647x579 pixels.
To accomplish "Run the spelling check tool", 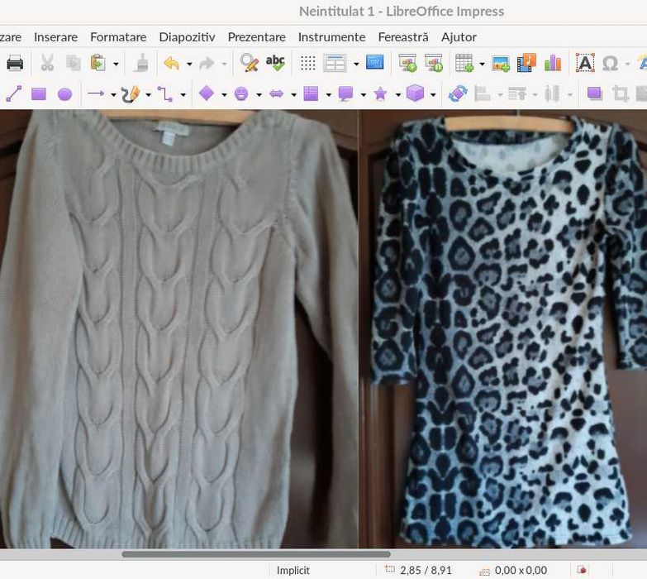I will 275,64.
